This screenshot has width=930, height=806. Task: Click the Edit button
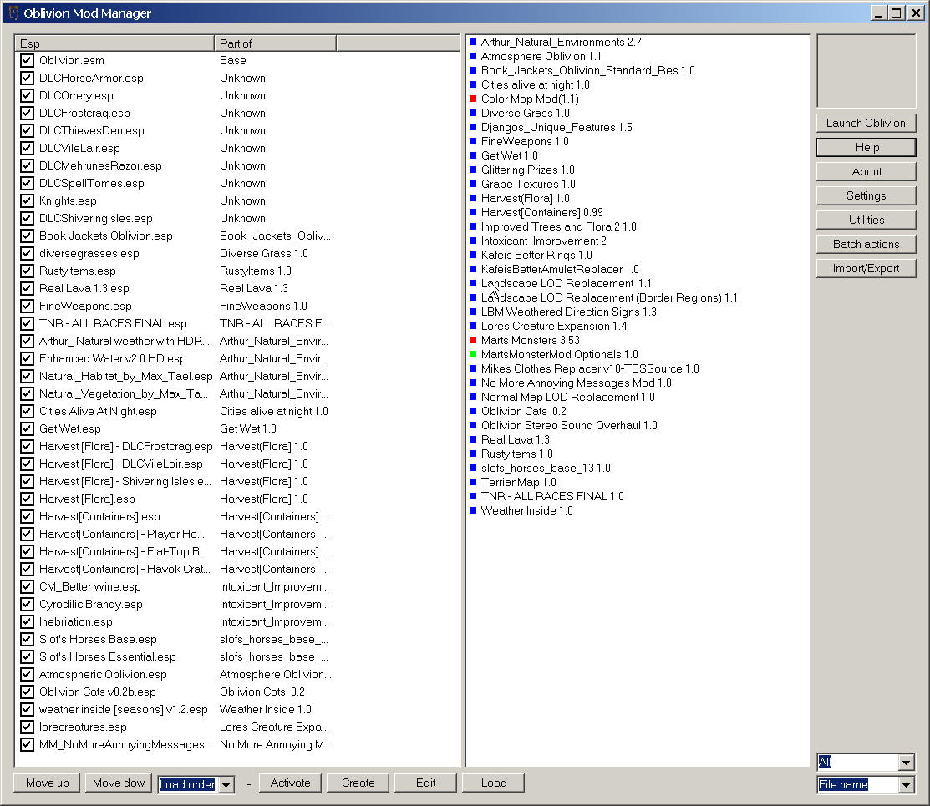pos(426,783)
